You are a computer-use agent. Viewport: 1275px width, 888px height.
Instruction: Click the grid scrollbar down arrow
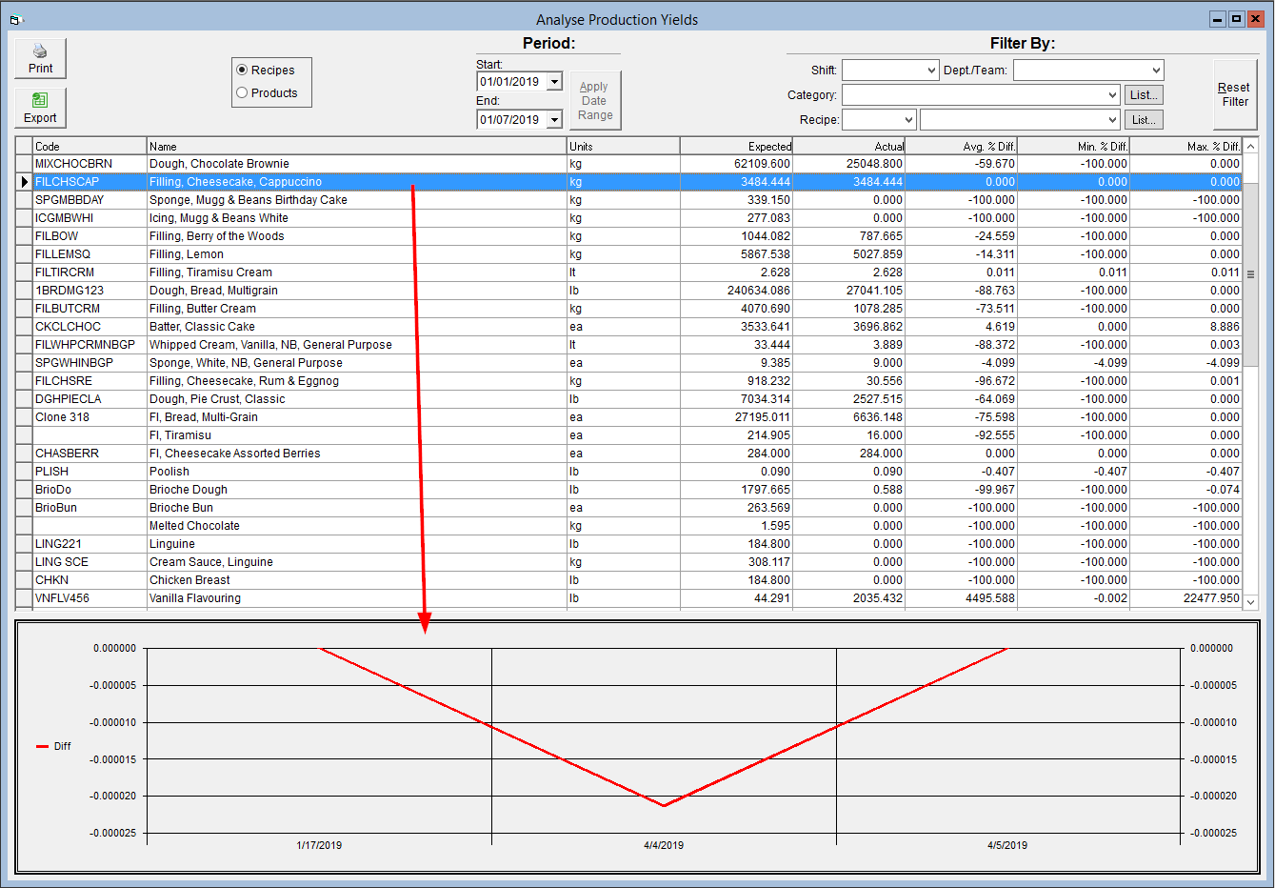tap(1251, 602)
